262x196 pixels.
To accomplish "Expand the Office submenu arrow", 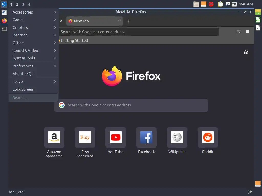I will pos(55,43).
